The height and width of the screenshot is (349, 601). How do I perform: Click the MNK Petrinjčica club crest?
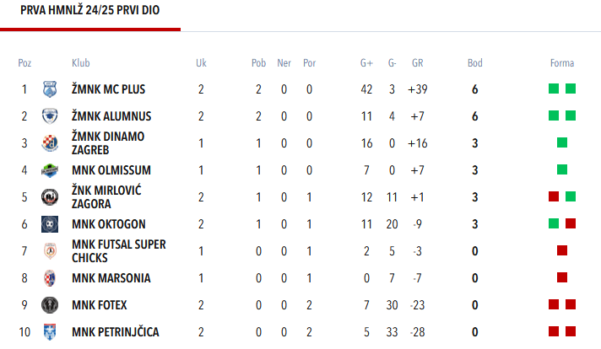50,332
